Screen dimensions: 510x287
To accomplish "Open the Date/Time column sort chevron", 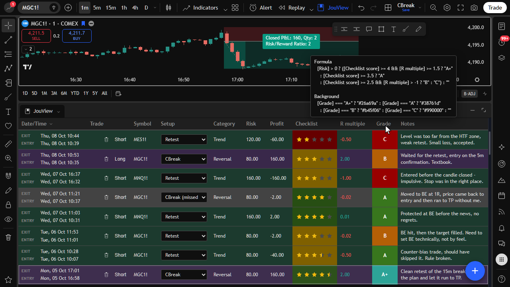I will (51, 124).
